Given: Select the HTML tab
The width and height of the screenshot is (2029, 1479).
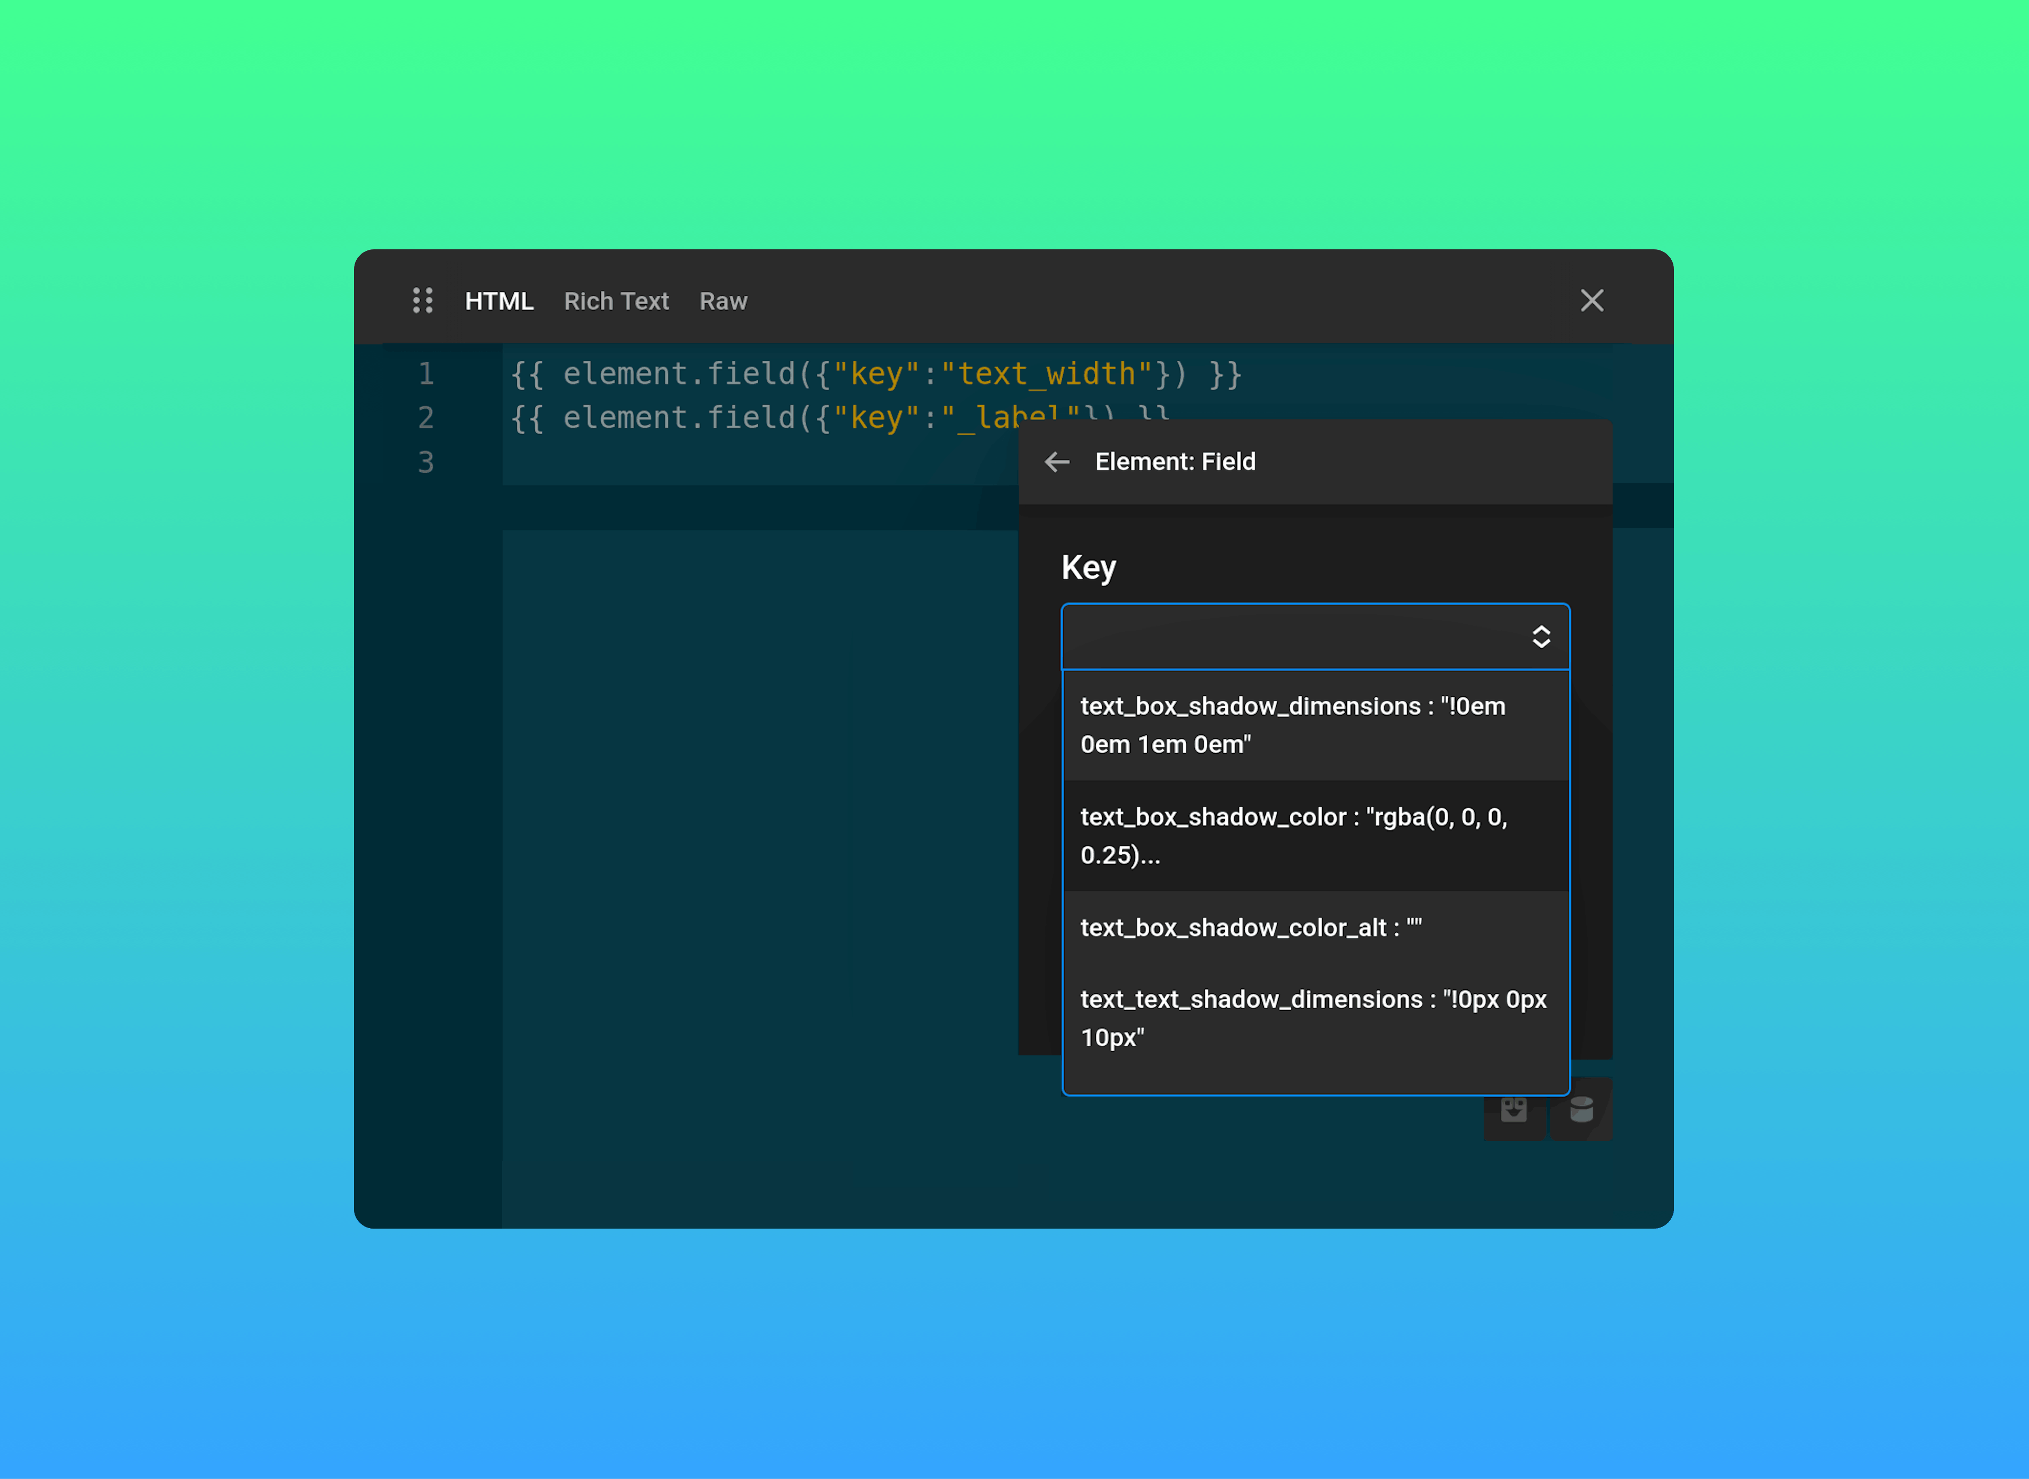Looking at the screenshot, I should 499,301.
